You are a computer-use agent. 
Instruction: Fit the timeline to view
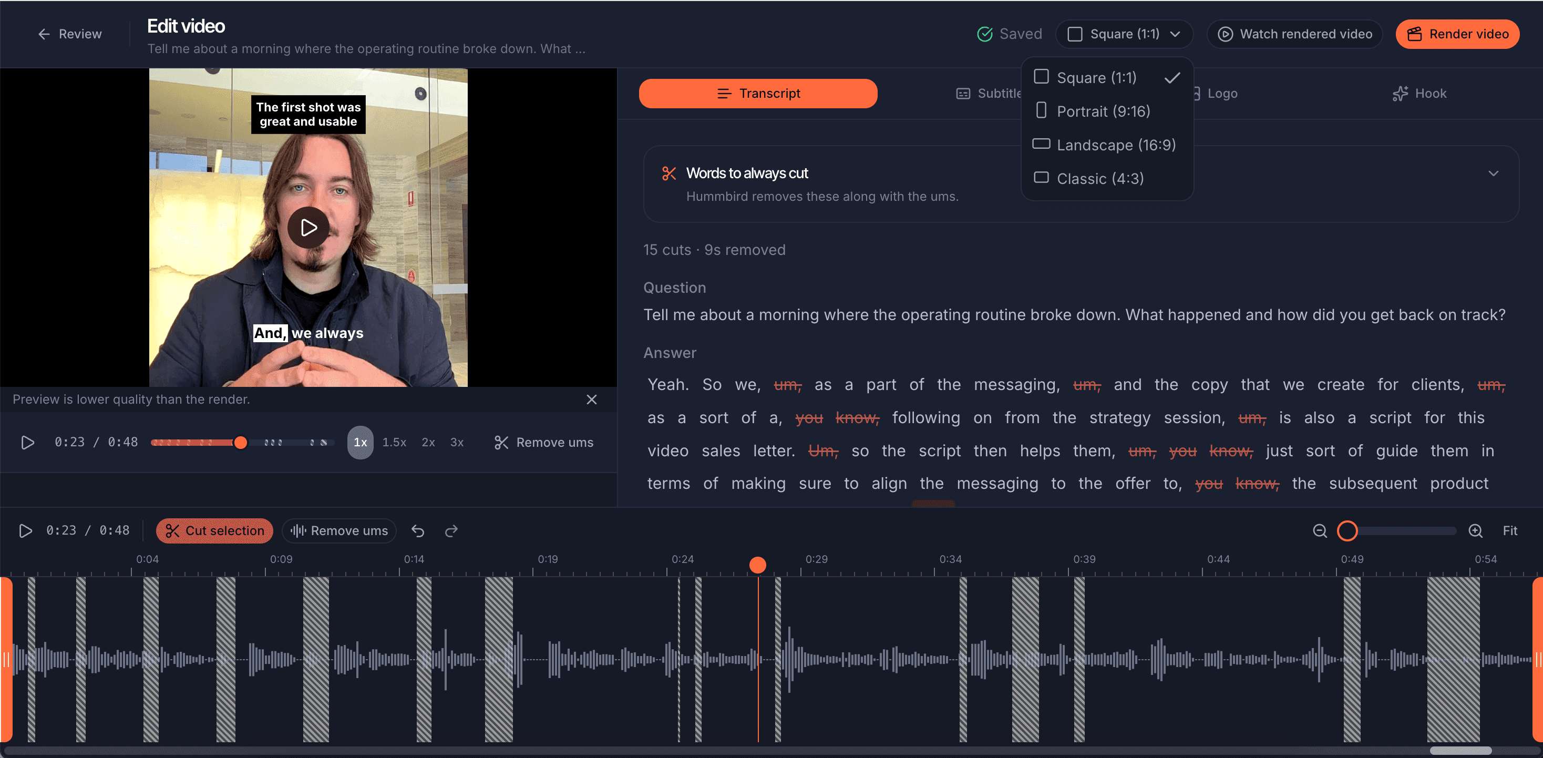[1509, 531]
